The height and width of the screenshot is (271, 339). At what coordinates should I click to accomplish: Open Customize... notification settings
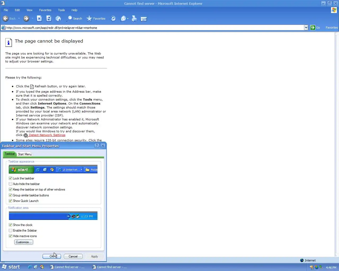click(24, 242)
